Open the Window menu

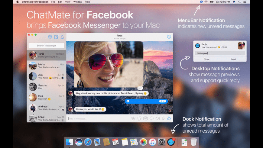point(77,2)
